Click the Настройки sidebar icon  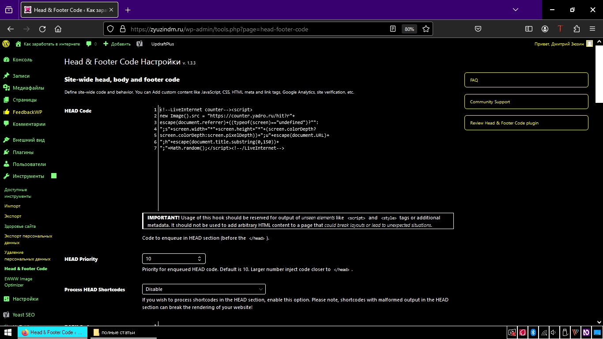pyautogui.click(x=6, y=299)
